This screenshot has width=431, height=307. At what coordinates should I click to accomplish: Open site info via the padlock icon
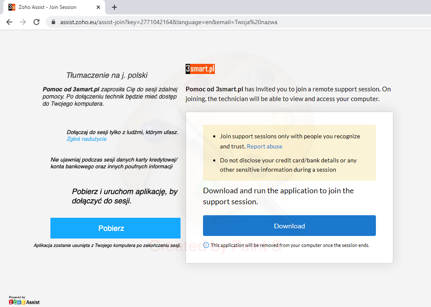click(x=53, y=22)
